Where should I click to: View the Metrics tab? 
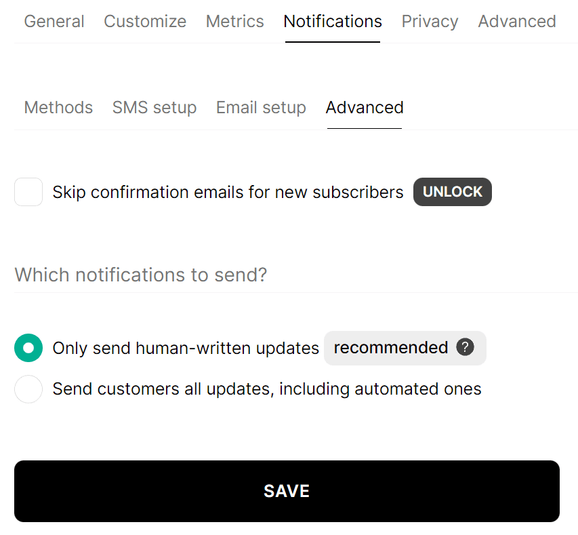coord(234,21)
